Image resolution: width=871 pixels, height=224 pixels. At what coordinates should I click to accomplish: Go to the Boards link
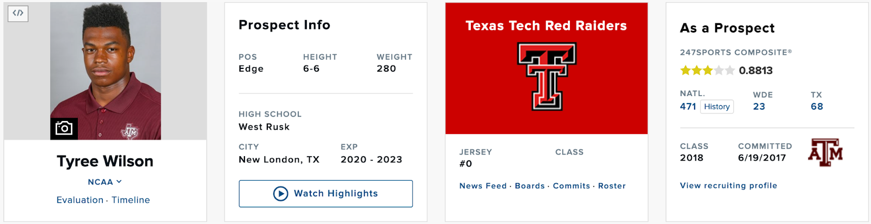pos(530,186)
